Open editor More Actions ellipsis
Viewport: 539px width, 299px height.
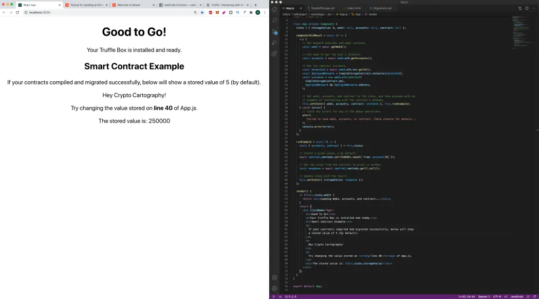[x=533, y=8]
